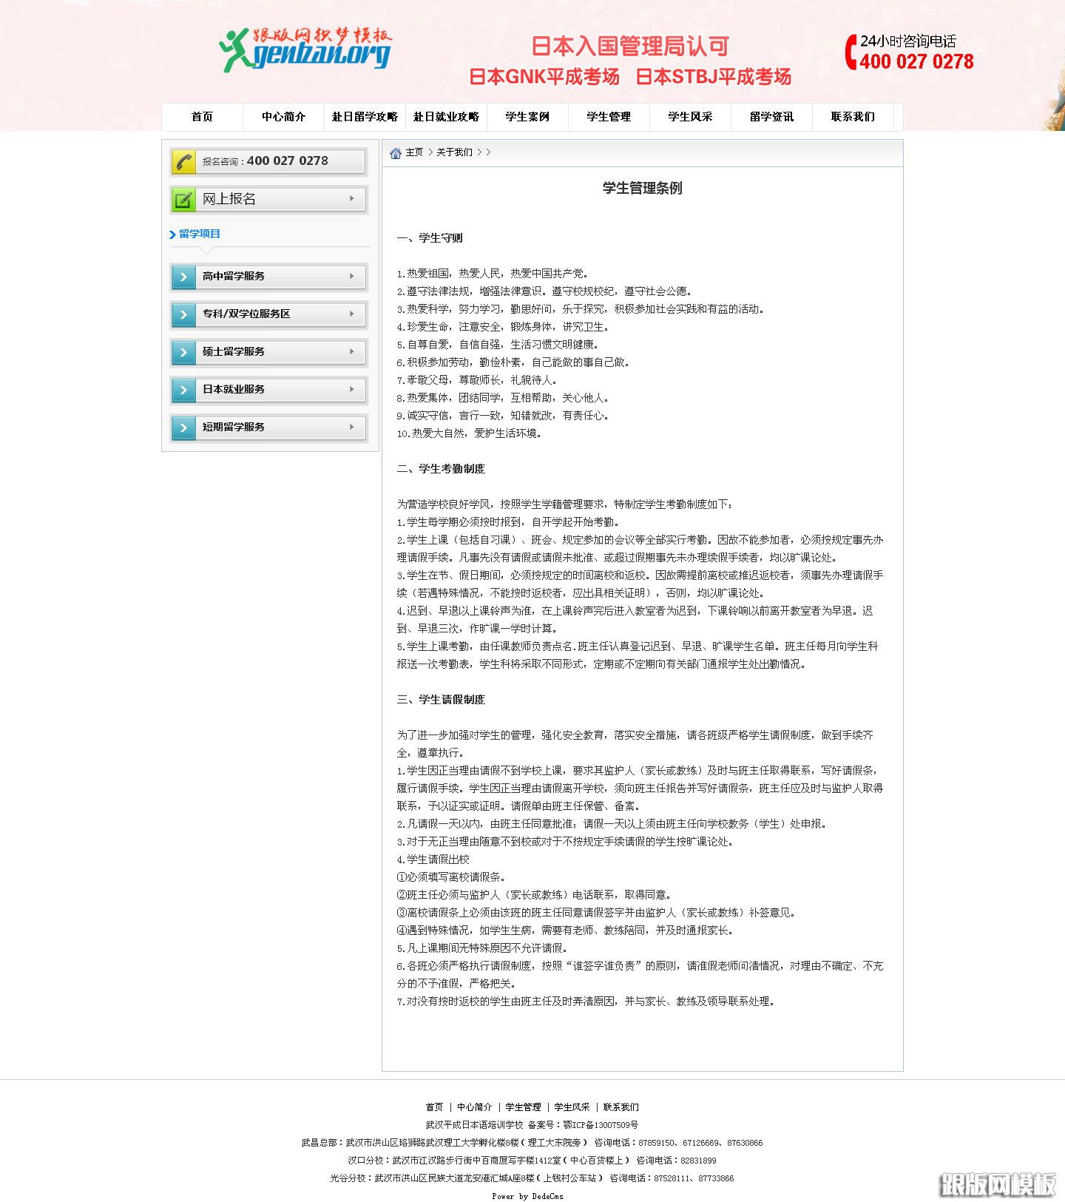
Task: Click the 留学项目 sidebar heading
Action: tap(200, 234)
